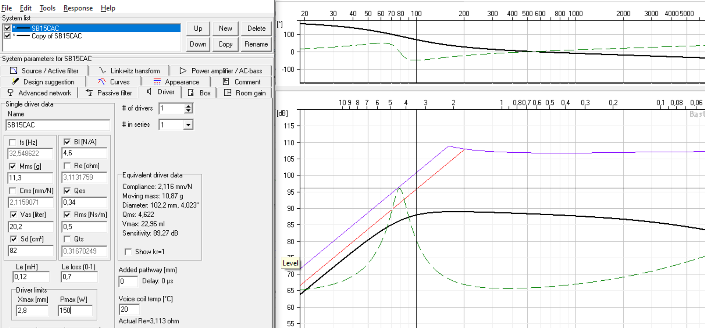Increase # of drivers with up arrow
Viewport: 705px width, 328px height.
[x=188, y=106]
